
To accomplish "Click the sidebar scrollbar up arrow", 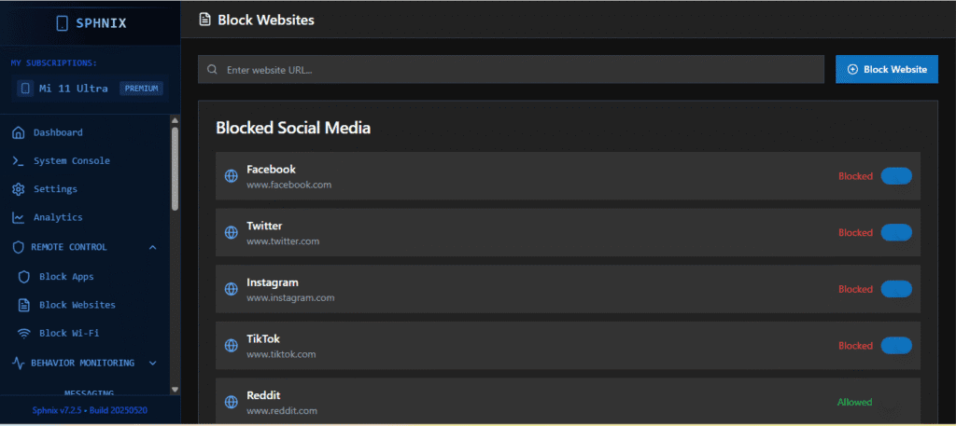I will pos(175,120).
